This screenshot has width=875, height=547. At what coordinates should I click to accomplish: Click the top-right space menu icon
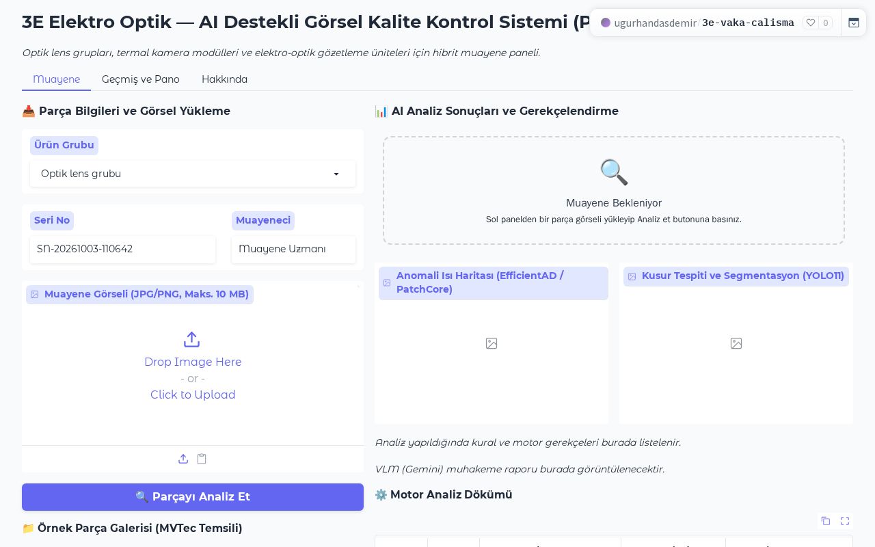854,23
